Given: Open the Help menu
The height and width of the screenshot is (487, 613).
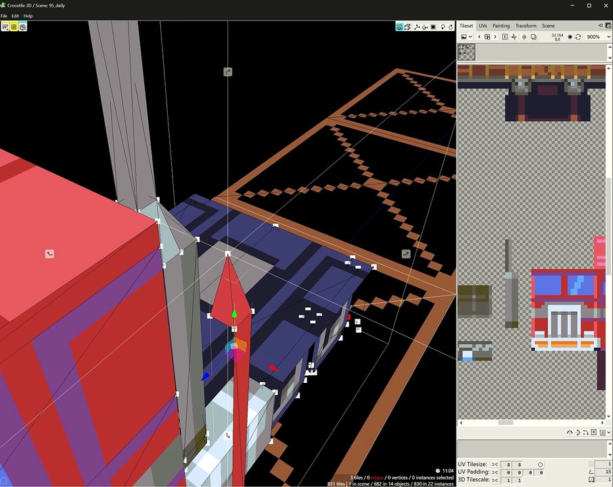Looking at the screenshot, I should point(28,16).
